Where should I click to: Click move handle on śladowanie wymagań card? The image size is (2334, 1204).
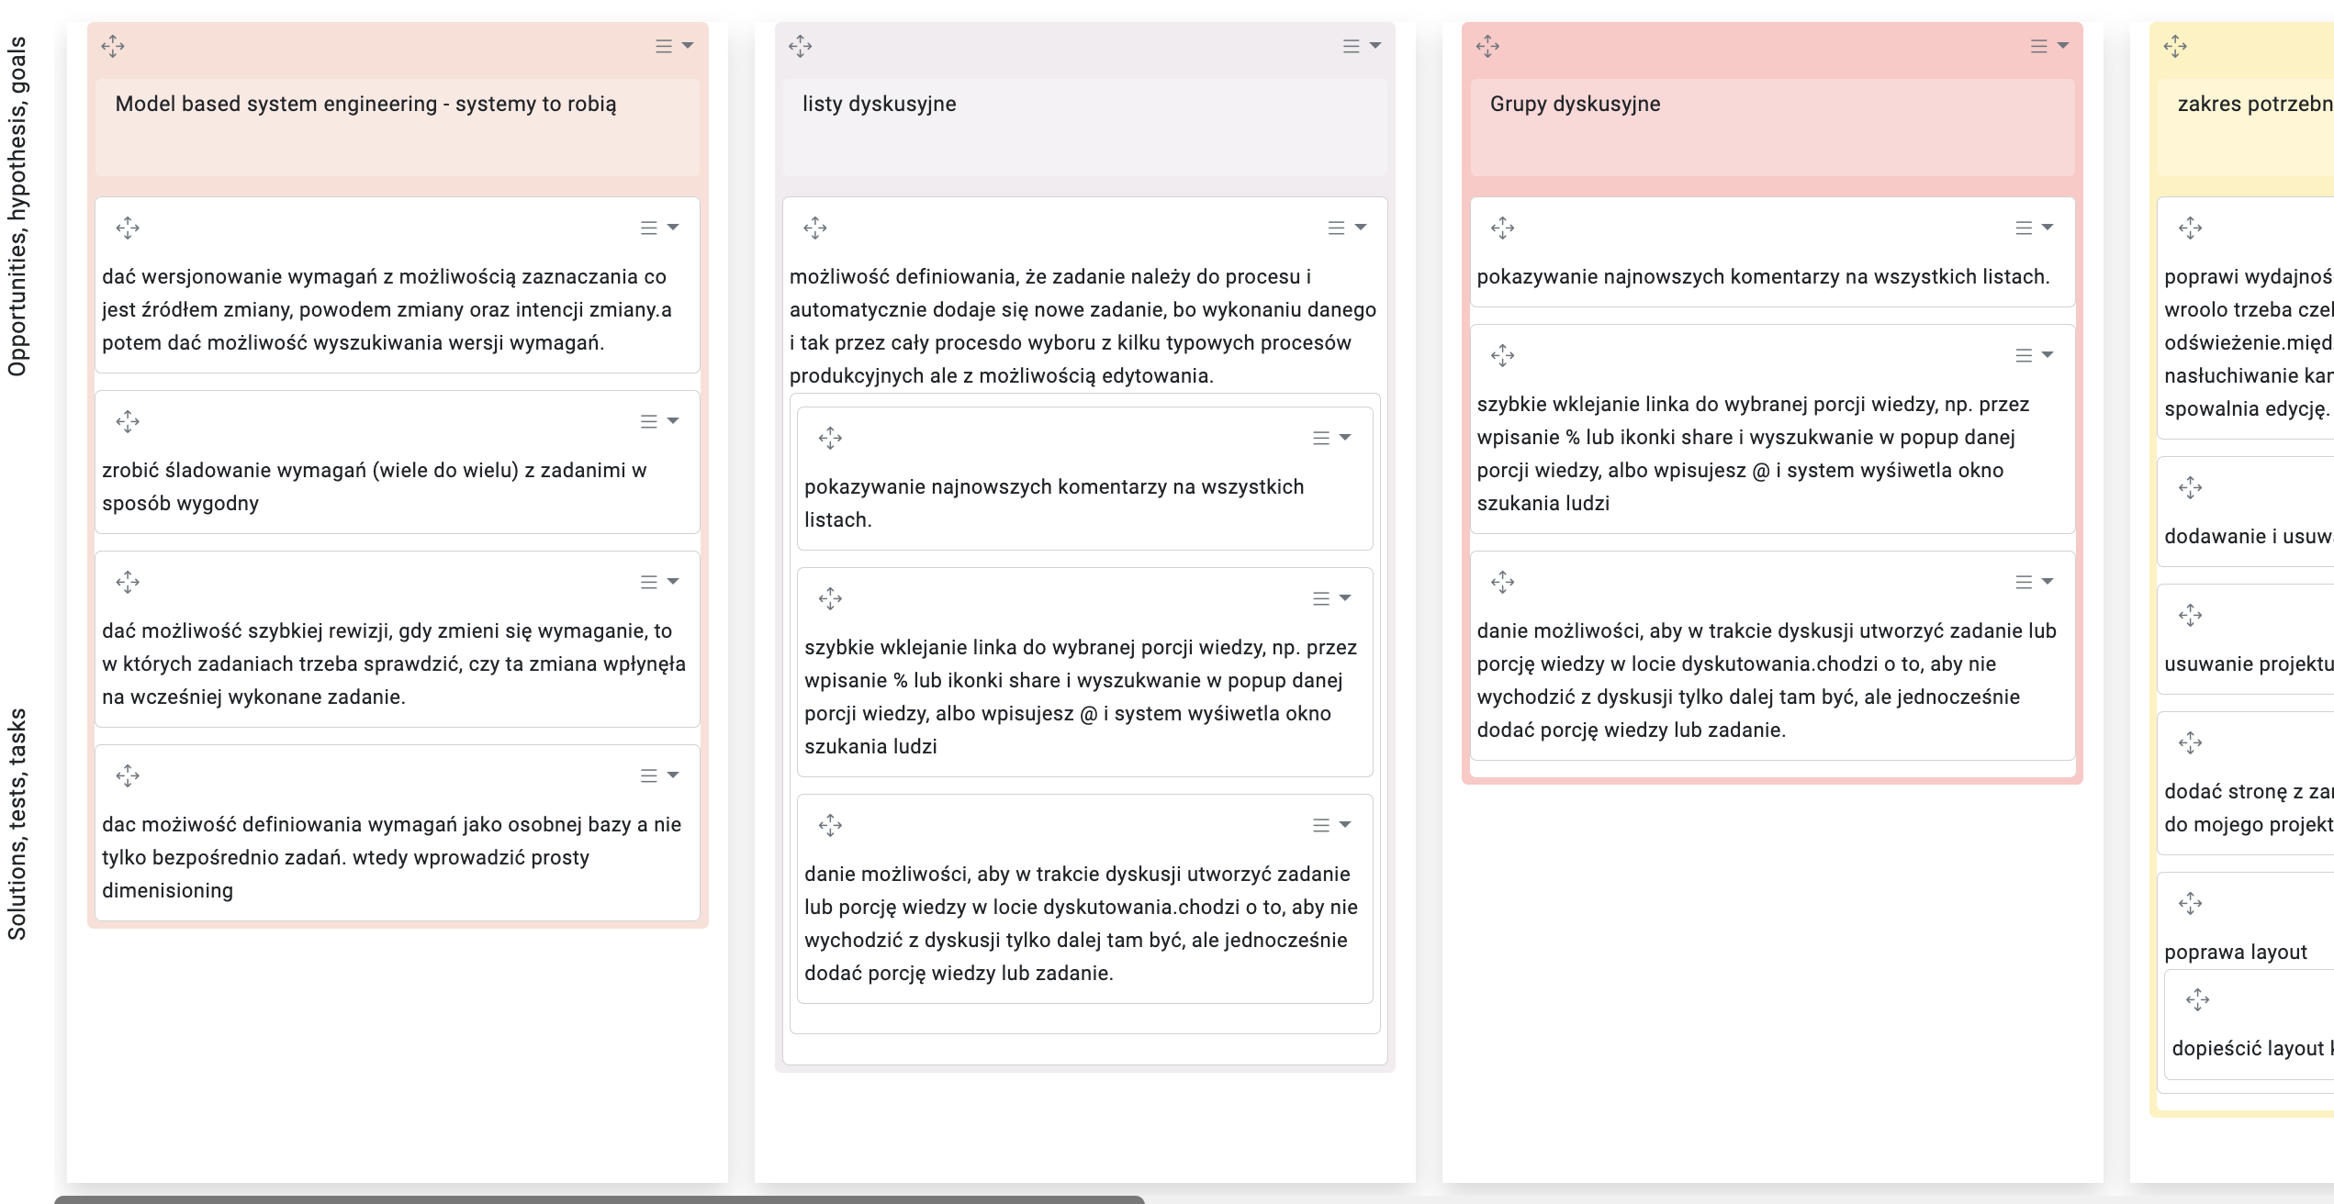pyautogui.click(x=128, y=421)
